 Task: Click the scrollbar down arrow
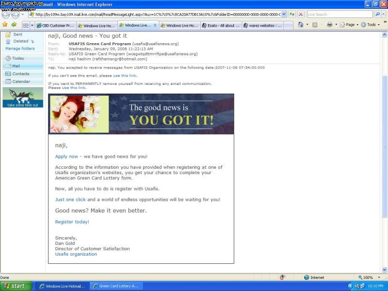(384, 270)
